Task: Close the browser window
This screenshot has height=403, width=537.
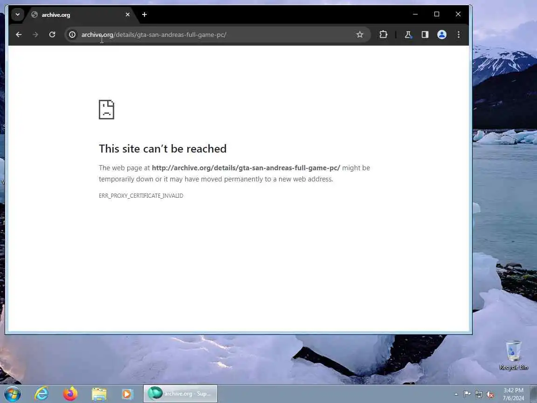Action: point(458,14)
